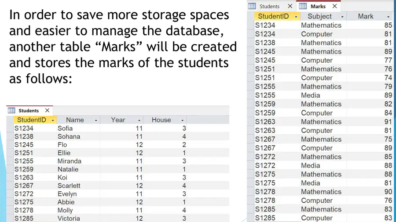
Task: Close the Marks tab
Action: pos(335,6)
